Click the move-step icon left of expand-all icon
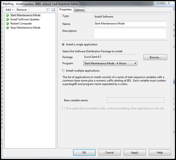176x160 pixels. (48, 10)
